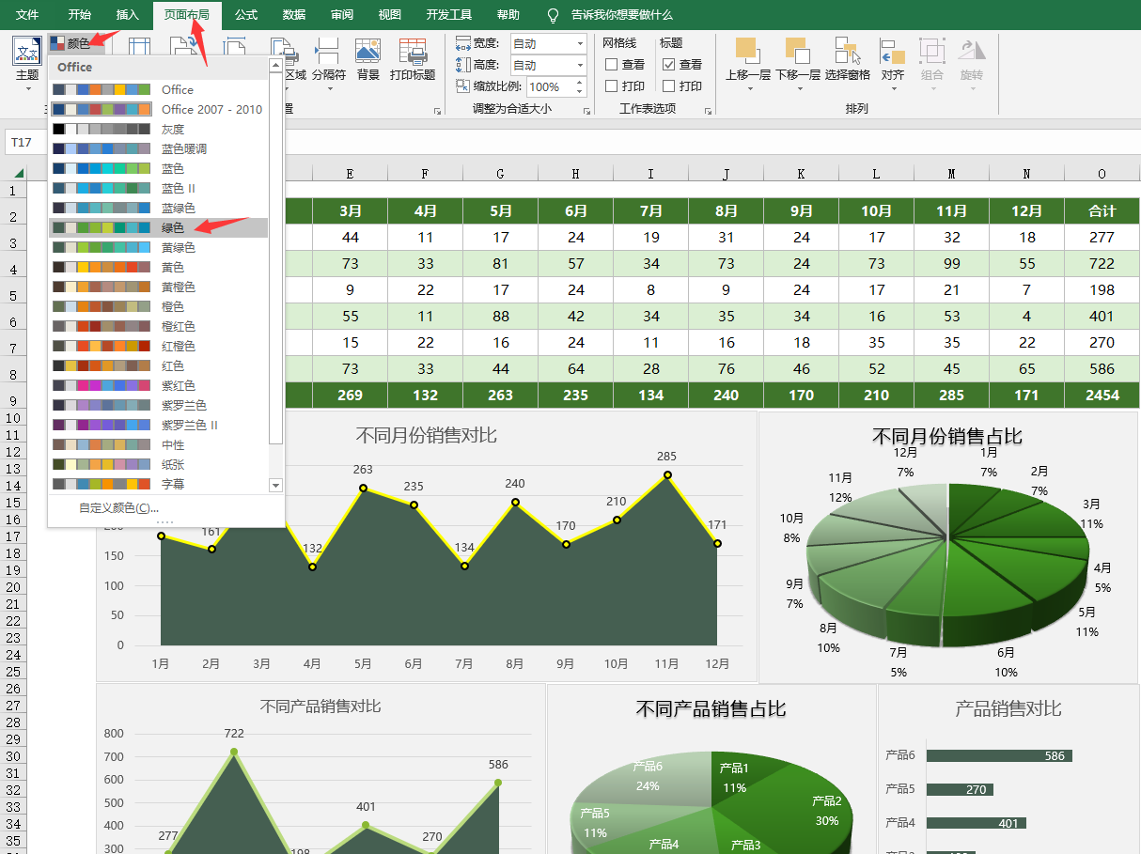Switch to the 公式 tab
Image resolution: width=1141 pixels, height=854 pixels.
[246, 15]
